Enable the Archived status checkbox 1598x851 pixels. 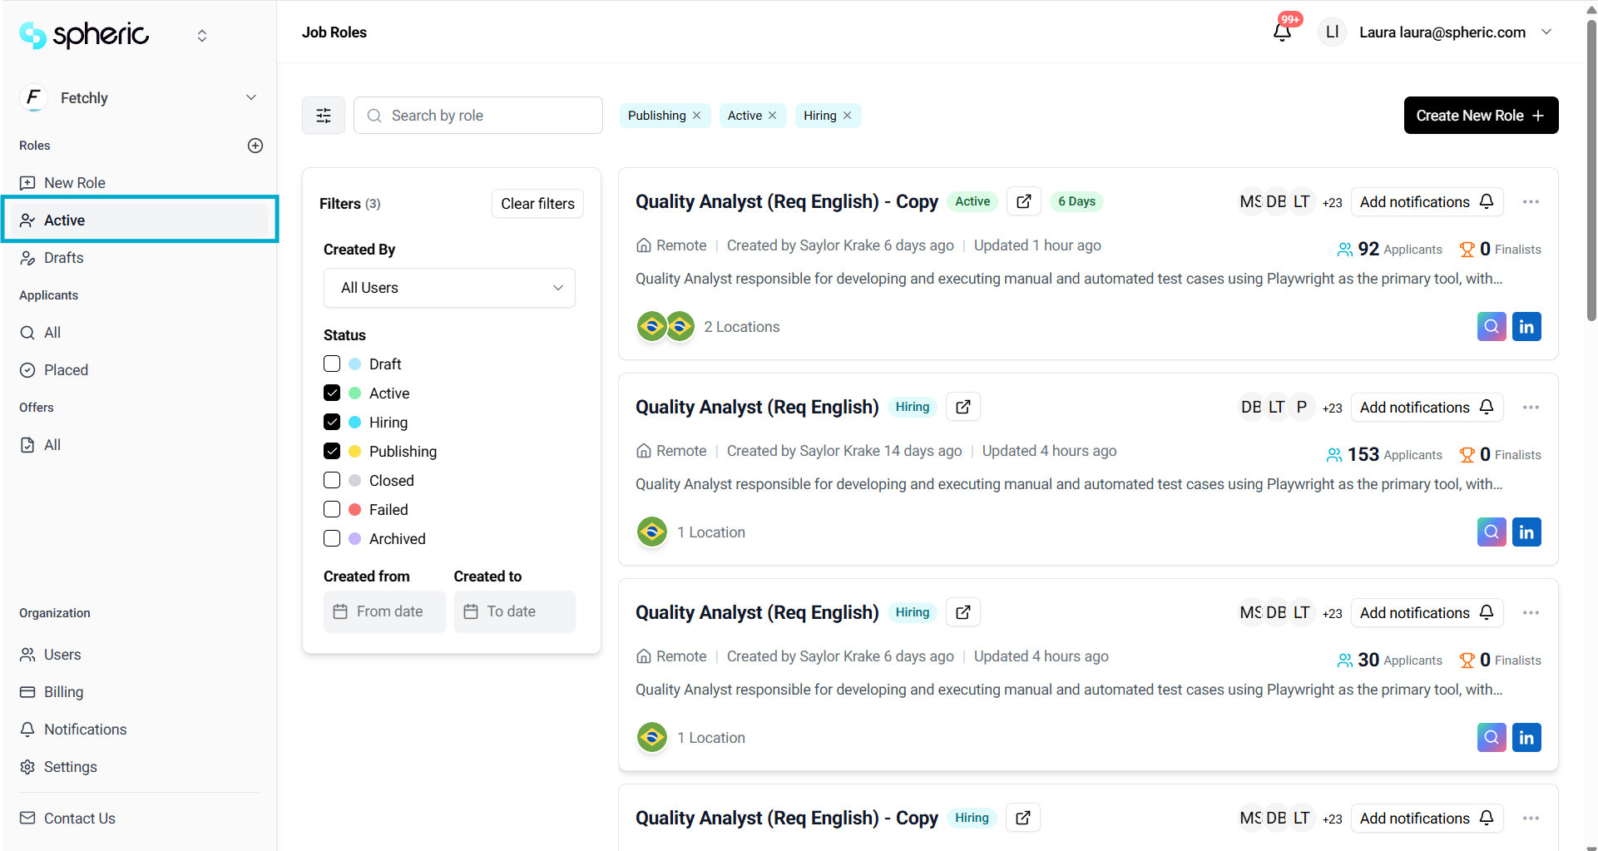(x=332, y=539)
